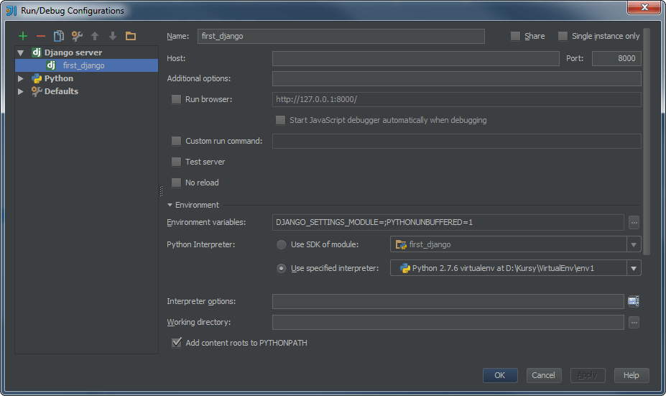Uncheck Add content roots to PYTHONPATH
The width and height of the screenshot is (666, 396).
[176, 343]
